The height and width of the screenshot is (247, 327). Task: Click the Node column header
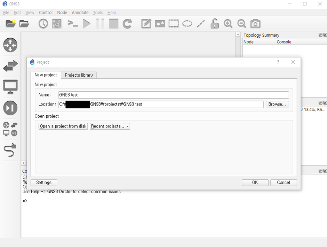click(x=259, y=42)
